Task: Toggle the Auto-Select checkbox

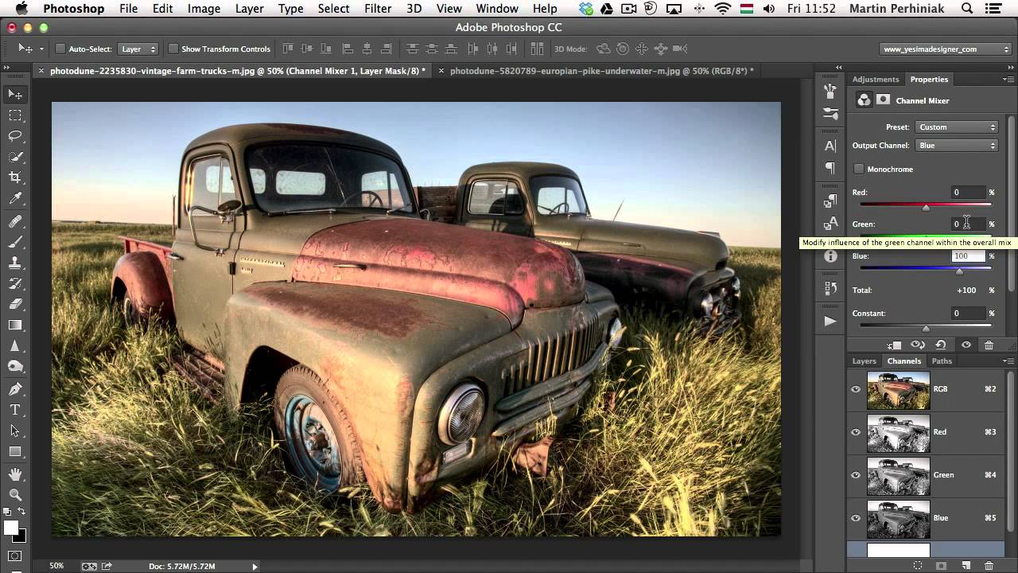Action: 60,49
